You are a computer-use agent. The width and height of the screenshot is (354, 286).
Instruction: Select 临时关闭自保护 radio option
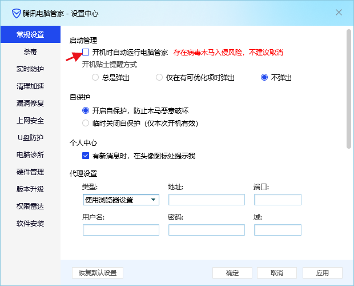point(86,123)
